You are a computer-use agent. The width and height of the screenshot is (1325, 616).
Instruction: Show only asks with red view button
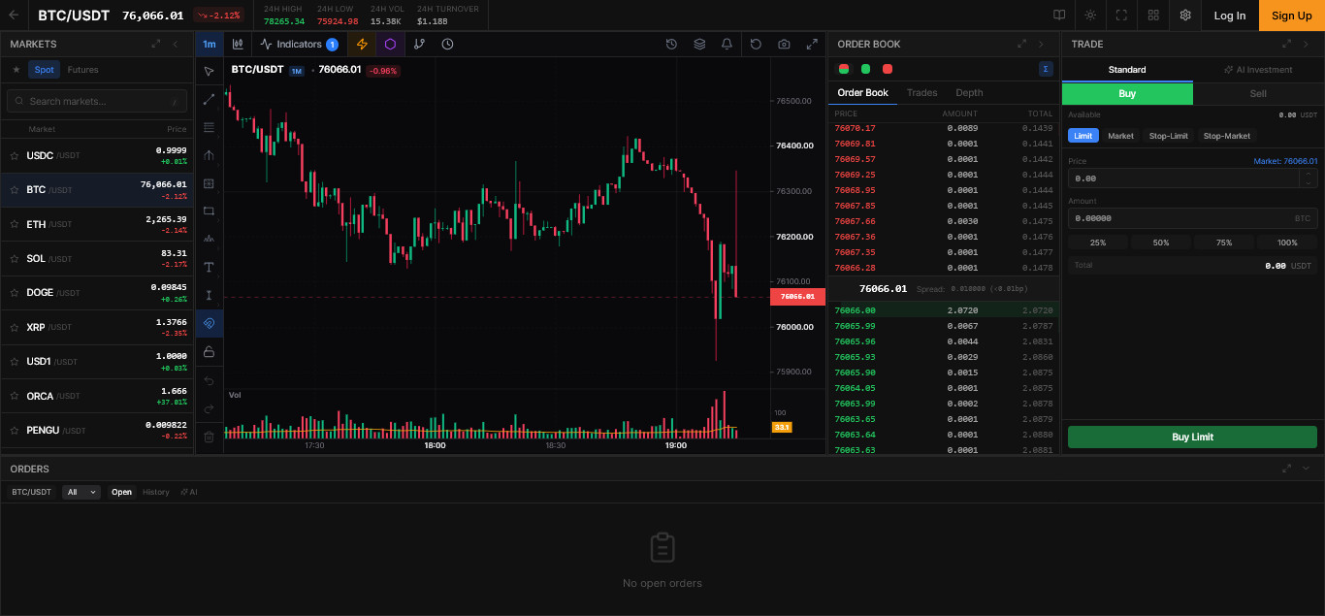(x=888, y=69)
